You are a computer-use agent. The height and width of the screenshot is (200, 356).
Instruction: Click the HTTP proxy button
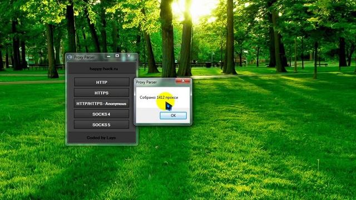pos(101,82)
